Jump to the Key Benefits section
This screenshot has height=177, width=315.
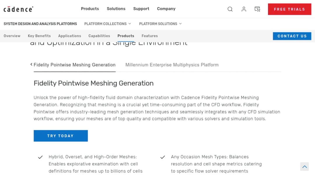pos(39,36)
